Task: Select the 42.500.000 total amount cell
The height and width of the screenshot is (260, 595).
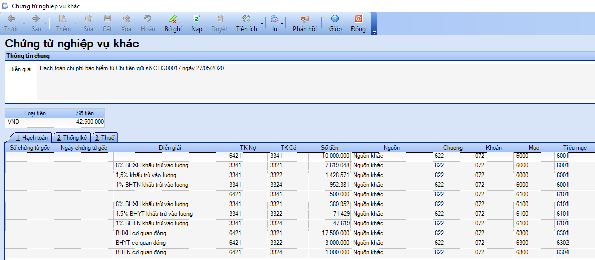Action: (85, 122)
